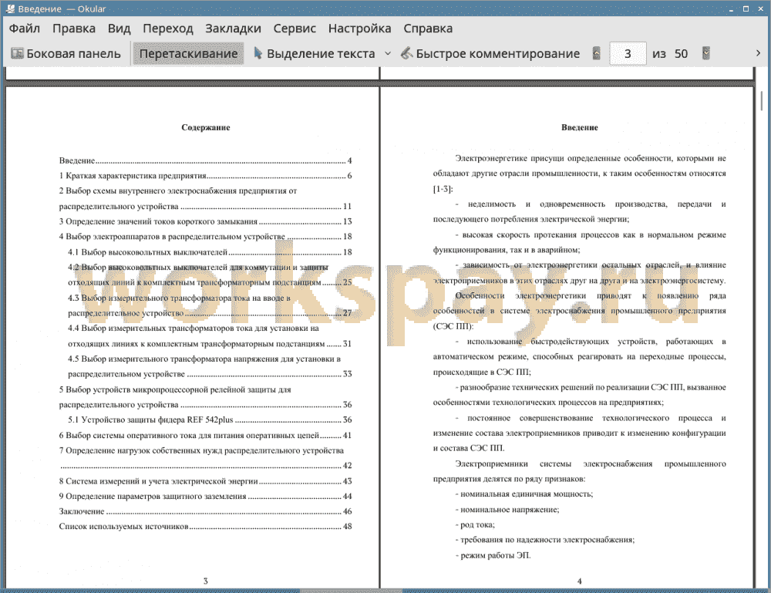
Task: Click the '[1-3]:' reference text
Action: pyautogui.click(x=443, y=189)
